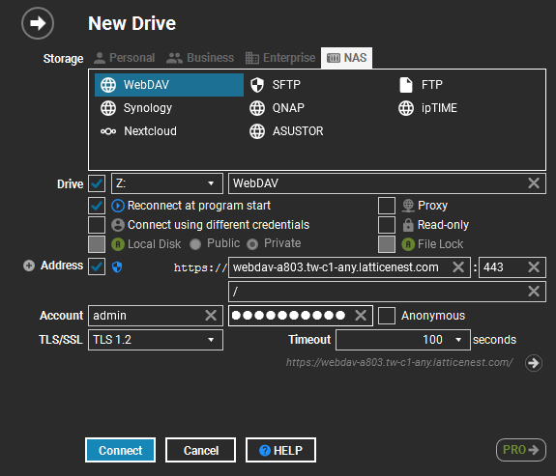Screen dimensions: 556x476
Task: Choose Synology from the NAS list
Action: 136,108
